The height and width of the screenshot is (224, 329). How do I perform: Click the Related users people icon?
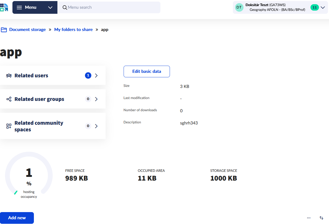click(x=9, y=75)
